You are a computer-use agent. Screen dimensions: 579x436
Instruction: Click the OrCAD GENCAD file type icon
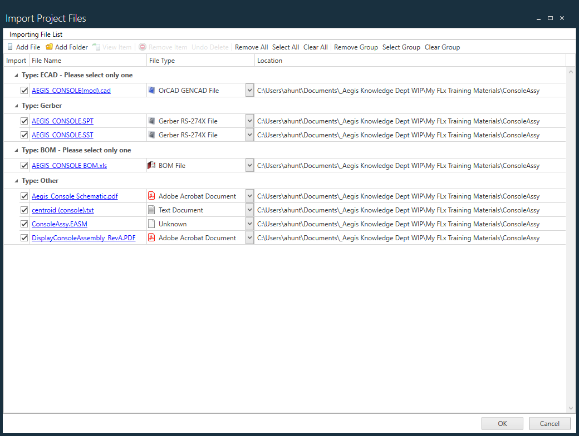coord(151,90)
